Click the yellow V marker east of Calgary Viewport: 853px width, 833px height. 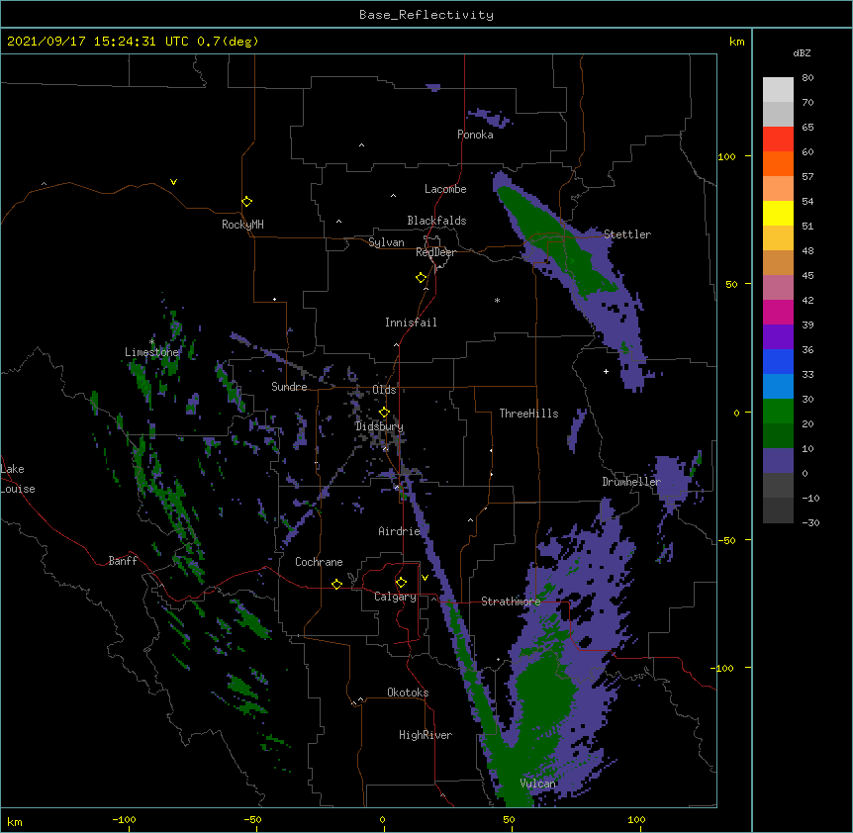tap(425, 578)
